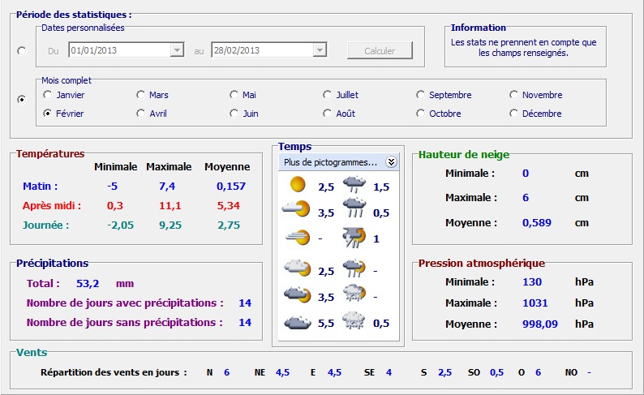Choose the Avril month option
Screen dimensions: 644x395
[141, 114]
